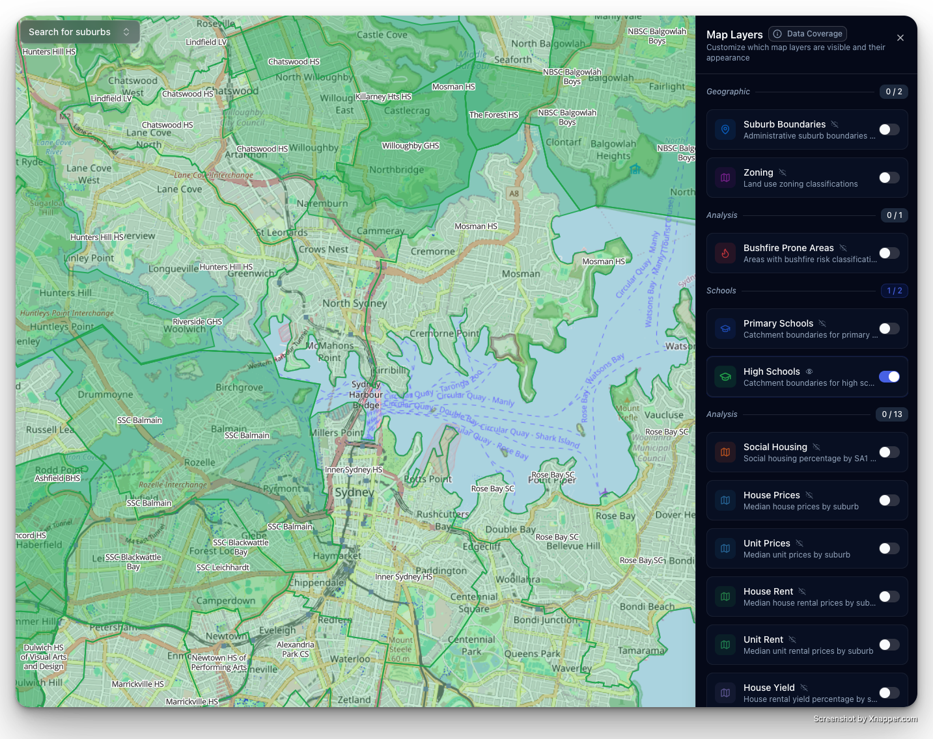The width and height of the screenshot is (933, 739).
Task: Click the Zoning hidden eye icon
Action: 783,172
